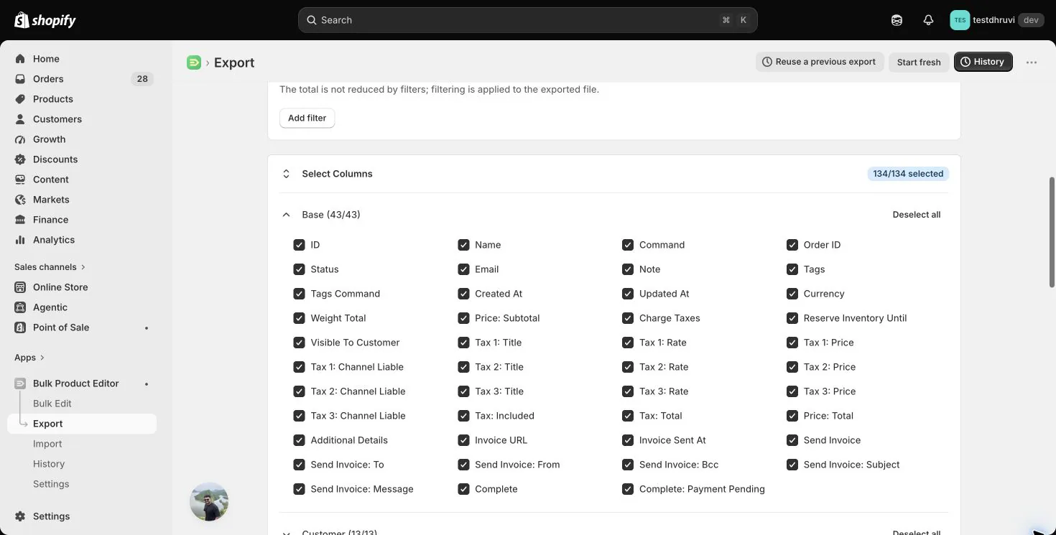Click Reuse a previous export

[x=819, y=62]
